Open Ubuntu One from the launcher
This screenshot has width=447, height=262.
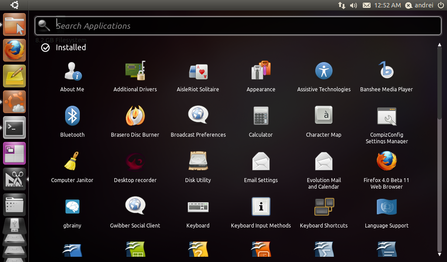[x=14, y=102]
